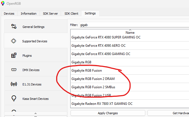Viewport: 189px width, 117px height.
Task: Open DMX Devices settings
Action: [x=36, y=69]
